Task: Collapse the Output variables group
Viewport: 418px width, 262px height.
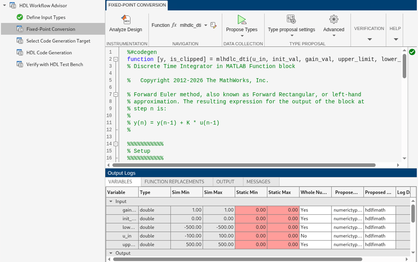Action: pos(111,253)
